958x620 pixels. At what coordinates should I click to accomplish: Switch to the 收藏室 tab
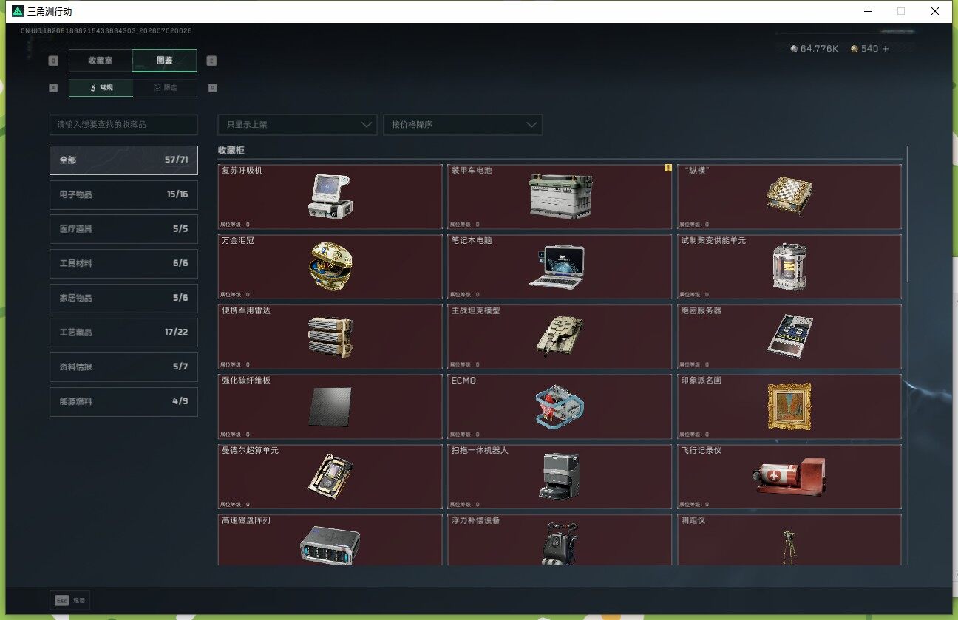[101, 61]
